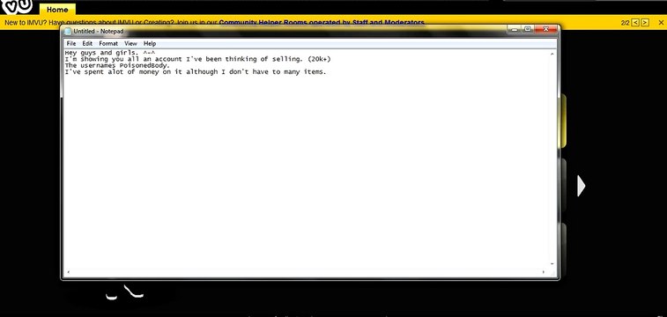Dismiss the yellow IMVU notification banner
Viewport: 667px width, 317px height.
[661, 23]
